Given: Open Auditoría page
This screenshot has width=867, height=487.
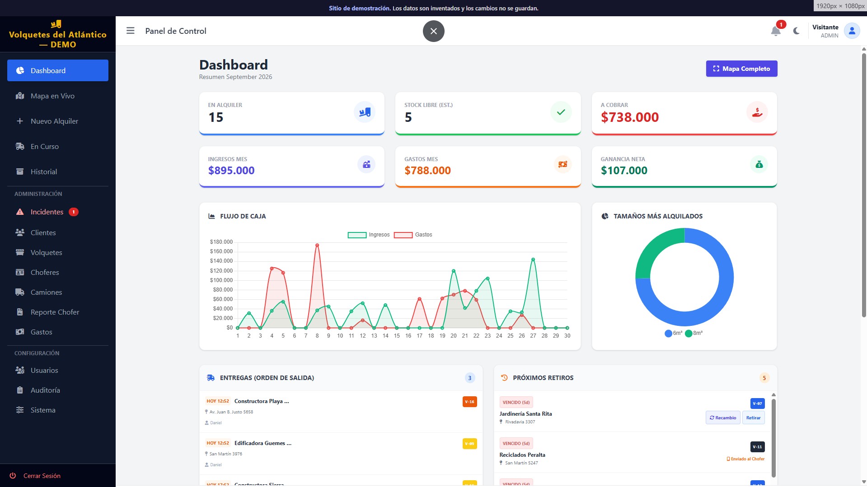Looking at the screenshot, I should click(58, 390).
